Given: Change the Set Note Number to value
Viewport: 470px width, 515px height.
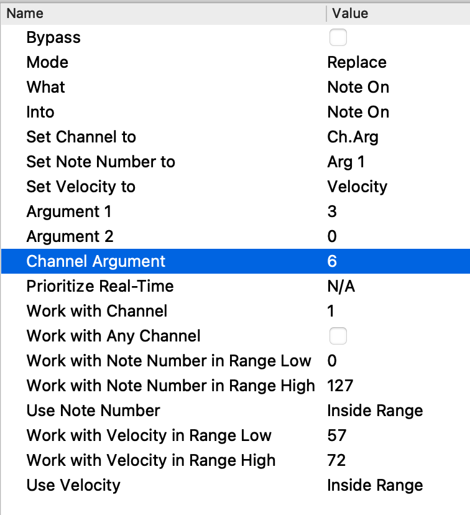Looking at the screenshot, I should [x=346, y=162].
